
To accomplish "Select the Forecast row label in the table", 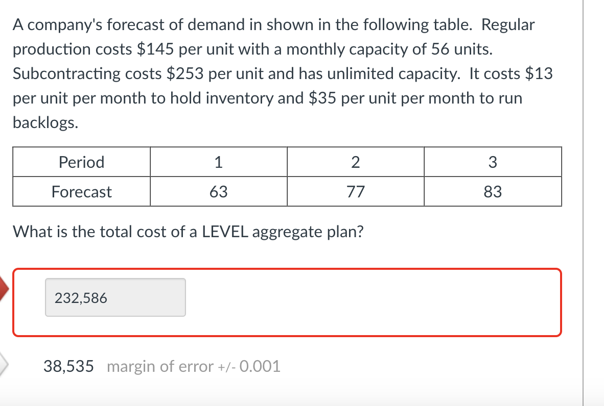I will point(81,192).
